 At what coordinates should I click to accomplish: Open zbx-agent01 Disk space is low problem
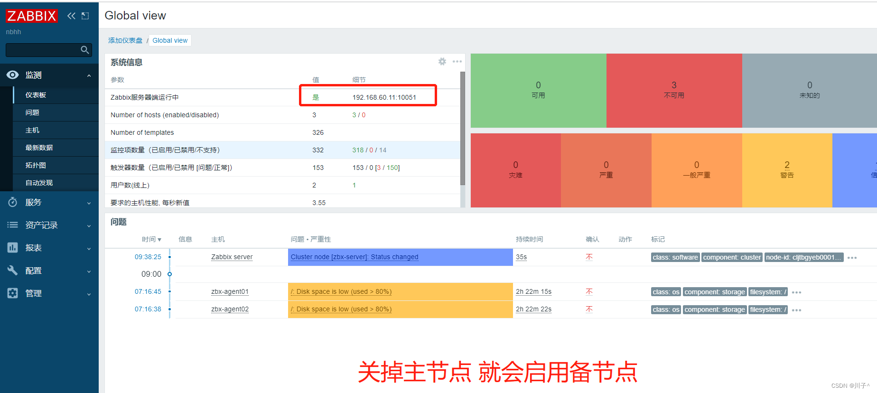pos(341,291)
